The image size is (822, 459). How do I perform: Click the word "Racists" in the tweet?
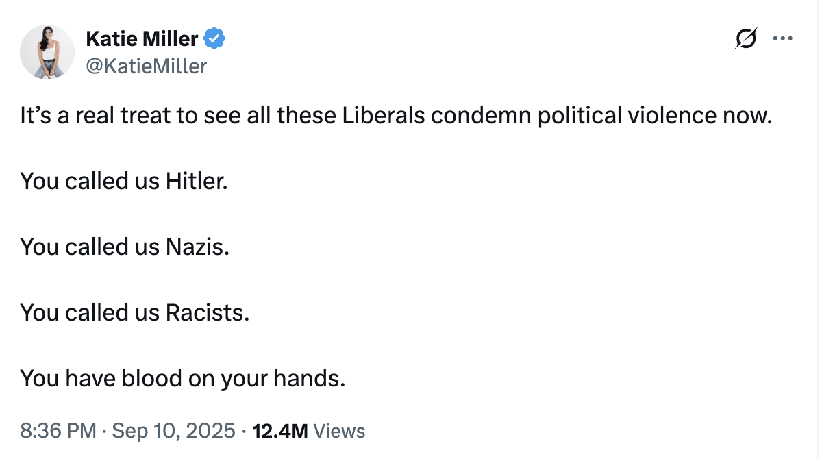pos(208,312)
